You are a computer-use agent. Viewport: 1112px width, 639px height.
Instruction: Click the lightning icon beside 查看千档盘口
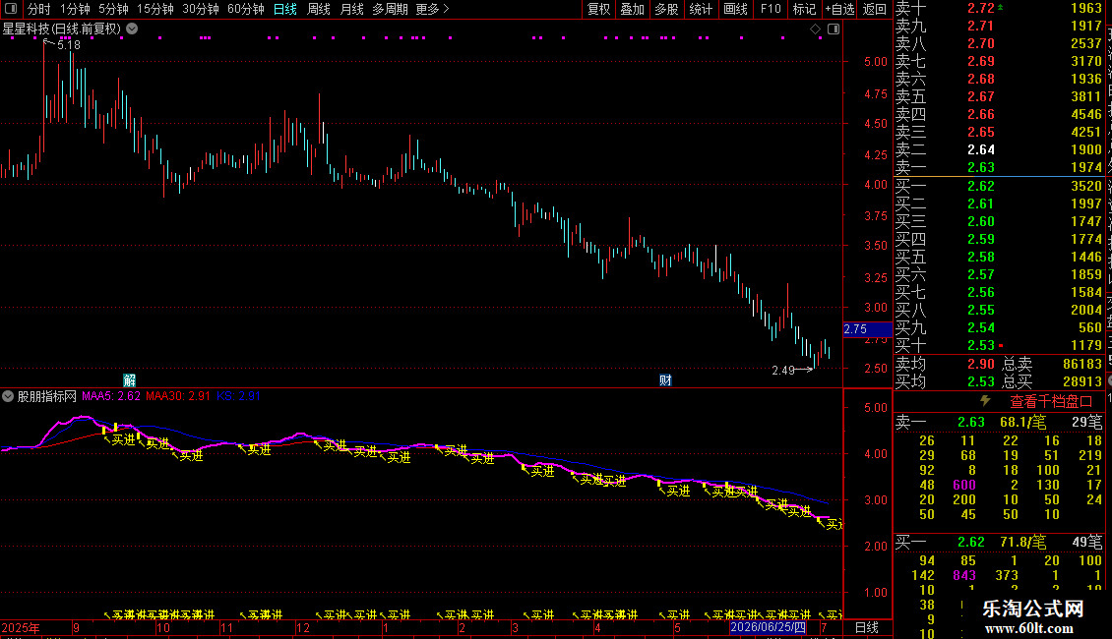(x=985, y=401)
